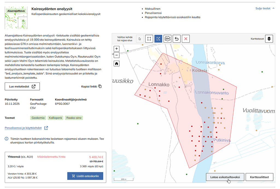Zoom in on the map
The width and height of the screenshot is (280, 189).
(x=117, y=49)
